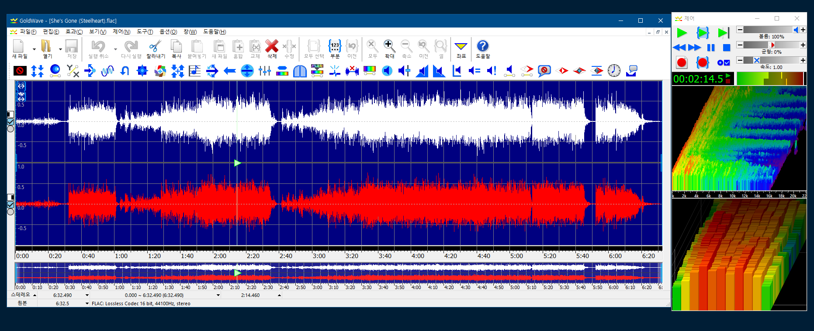Click Play Selection button with blue braces
This screenshot has width=814, height=331.
click(703, 33)
